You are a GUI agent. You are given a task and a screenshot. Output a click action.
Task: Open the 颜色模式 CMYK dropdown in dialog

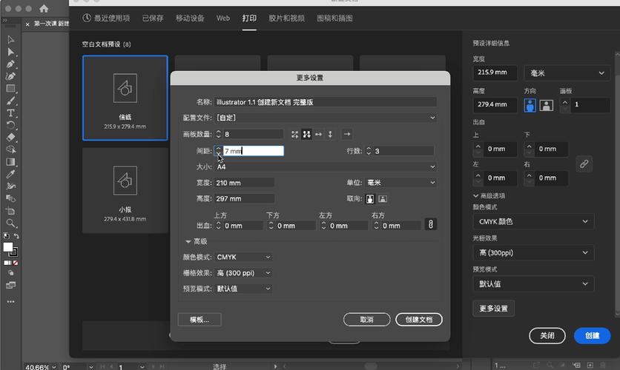pos(243,258)
